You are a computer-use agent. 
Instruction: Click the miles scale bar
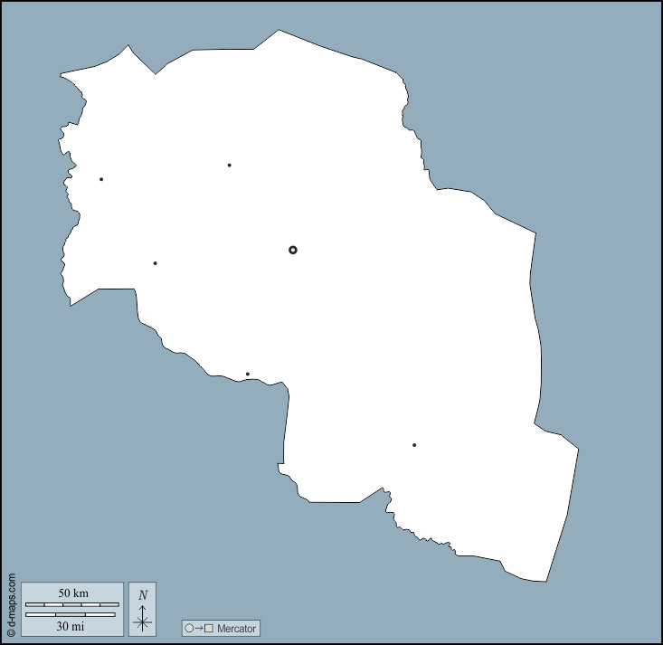coord(71,614)
